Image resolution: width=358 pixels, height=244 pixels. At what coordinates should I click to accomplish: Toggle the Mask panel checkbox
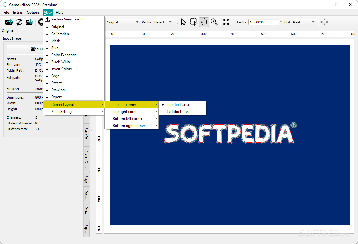coord(47,41)
